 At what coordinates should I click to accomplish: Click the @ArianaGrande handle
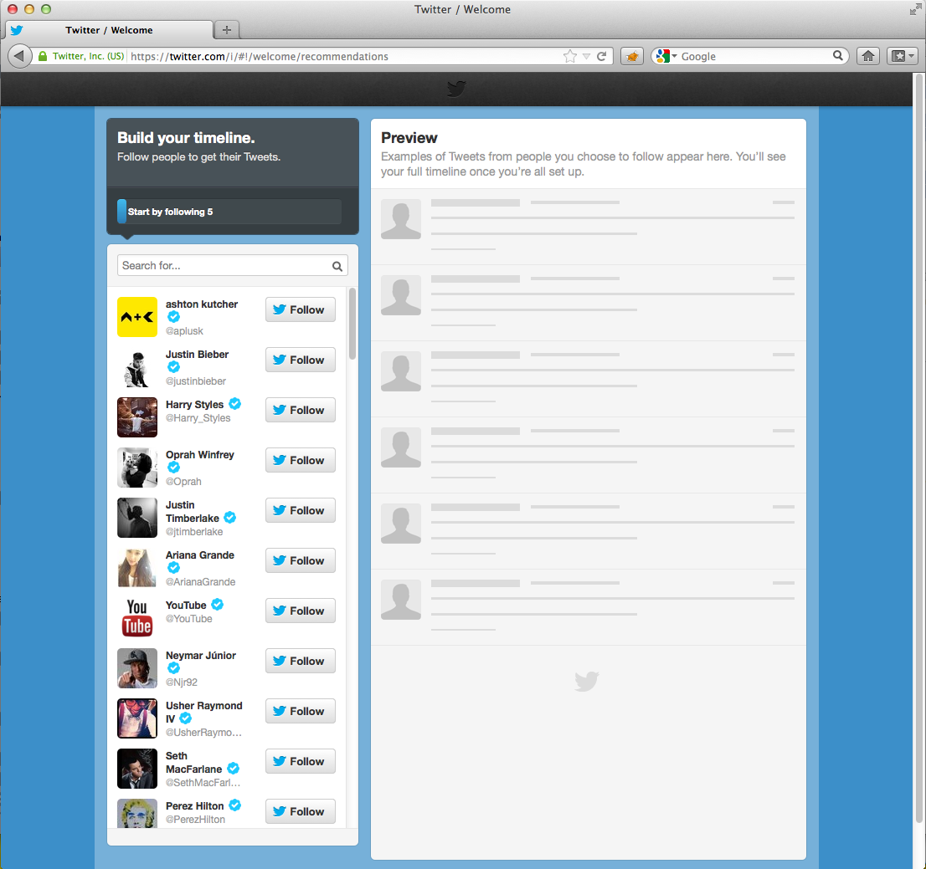(200, 581)
